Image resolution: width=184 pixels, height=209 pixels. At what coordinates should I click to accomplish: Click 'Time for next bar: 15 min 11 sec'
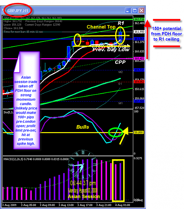point(23,32)
